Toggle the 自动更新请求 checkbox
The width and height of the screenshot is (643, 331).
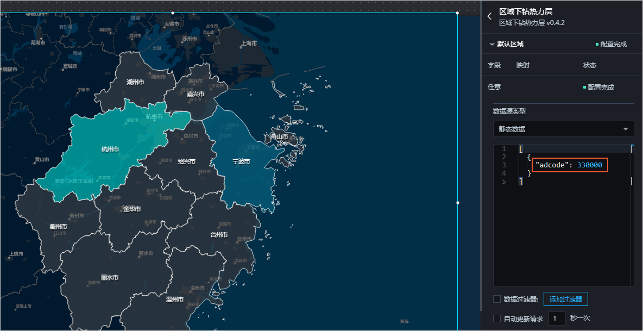(x=497, y=318)
